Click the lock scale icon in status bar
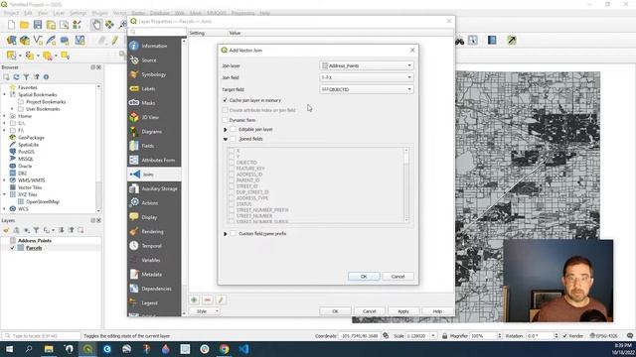Viewport: 636px width, 357px height. [x=444, y=336]
